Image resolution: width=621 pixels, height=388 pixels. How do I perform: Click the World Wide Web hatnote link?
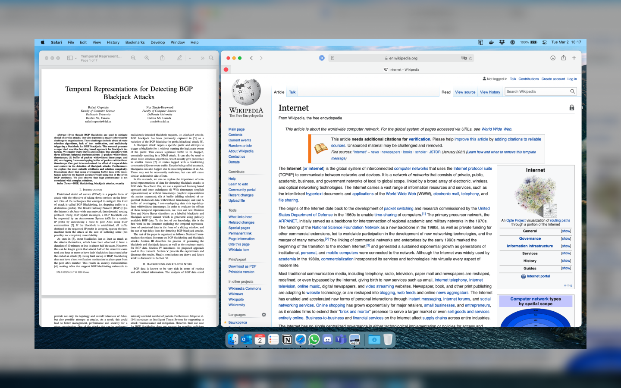pos(496,129)
